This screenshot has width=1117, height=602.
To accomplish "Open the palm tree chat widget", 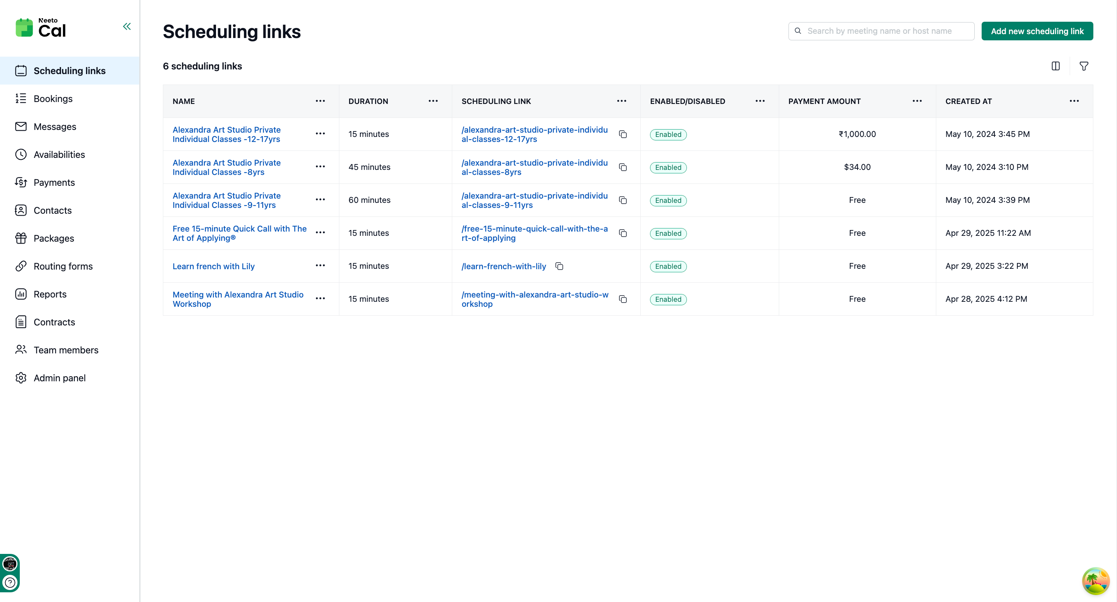I will pyautogui.click(x=1095, y=580).
